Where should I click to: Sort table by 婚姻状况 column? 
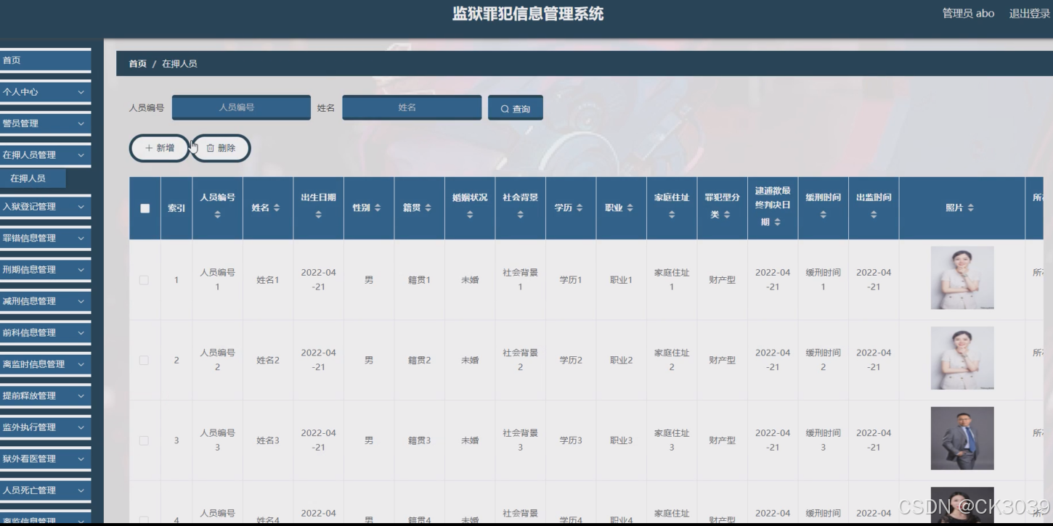(x=470, y=215)
